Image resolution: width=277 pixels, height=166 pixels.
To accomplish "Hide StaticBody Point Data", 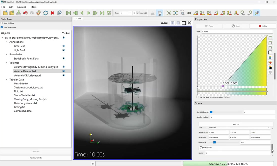I will (x=64, y=58).
